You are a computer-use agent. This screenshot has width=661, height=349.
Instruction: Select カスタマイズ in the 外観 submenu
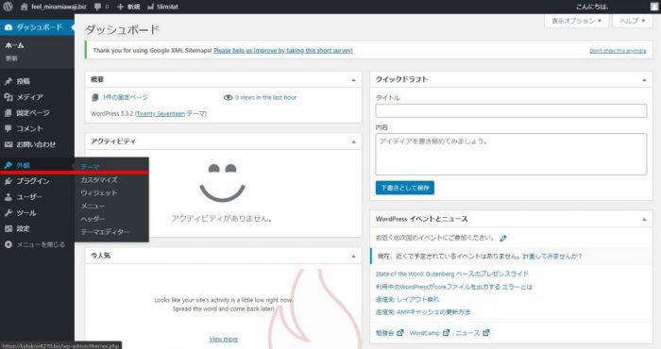click(x=99, y=180)
